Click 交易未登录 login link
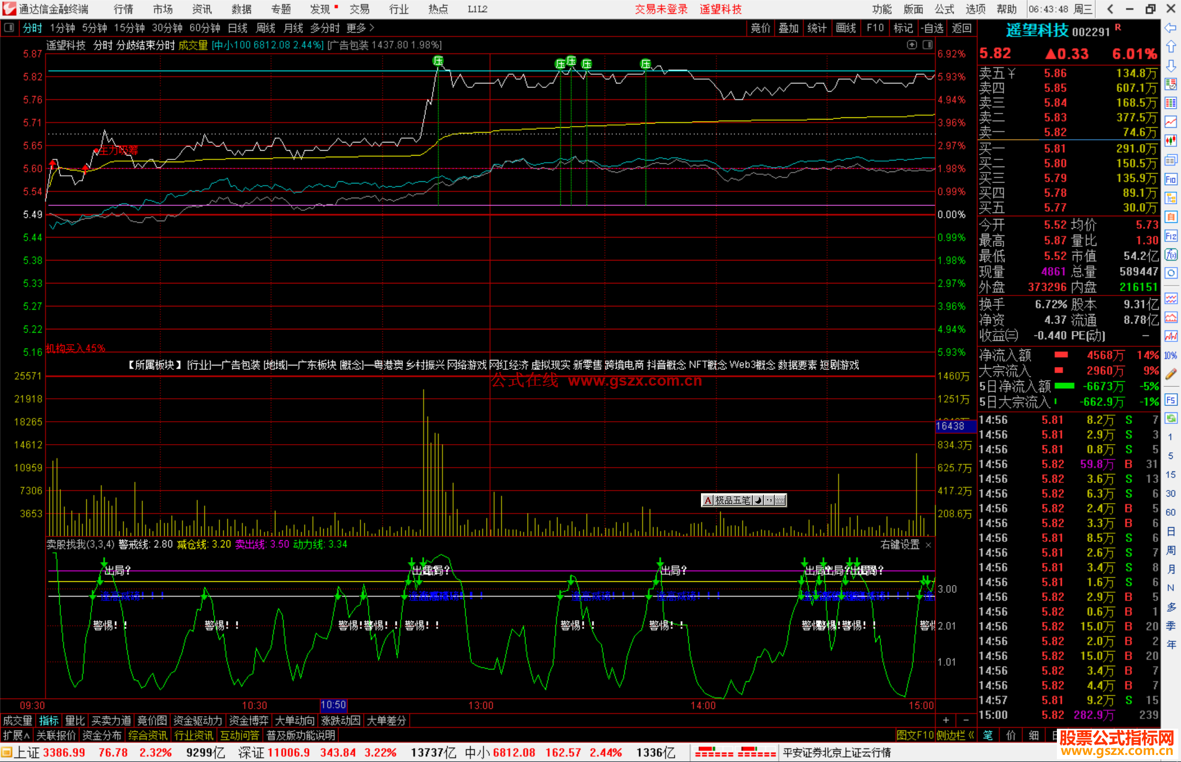The height and width of the screenshot is (762, 1181). [661, 9]
